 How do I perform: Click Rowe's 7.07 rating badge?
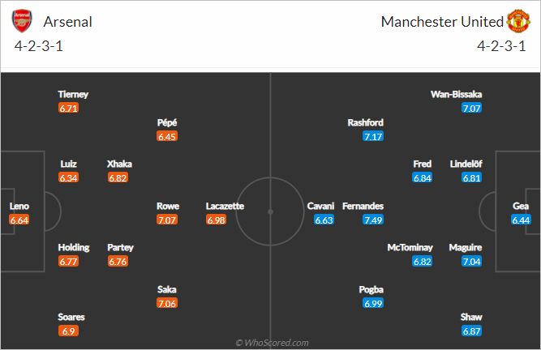pyautogui.click(x=167, y=220)
